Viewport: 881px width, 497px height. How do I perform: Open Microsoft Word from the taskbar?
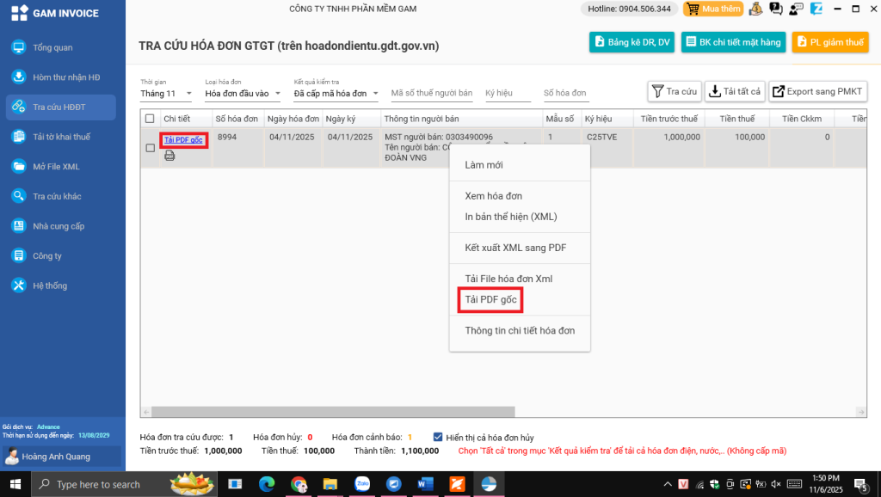[x=425, y=484]
